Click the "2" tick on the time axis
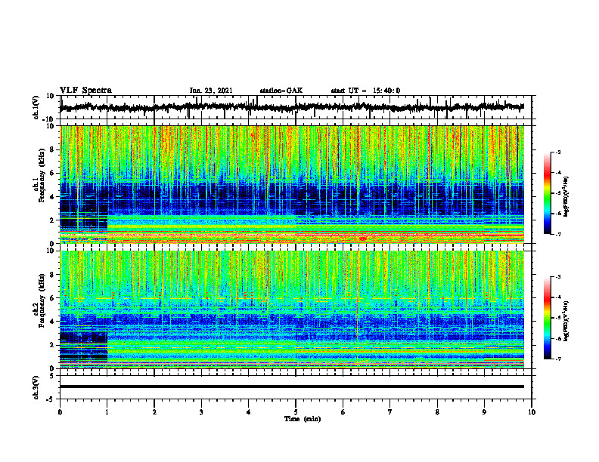Viewport: 599px width, 462px height. click(x=154, y=412)
